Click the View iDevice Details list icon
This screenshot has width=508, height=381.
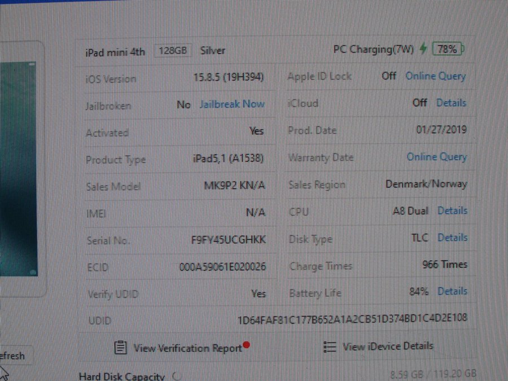point(330,347)
